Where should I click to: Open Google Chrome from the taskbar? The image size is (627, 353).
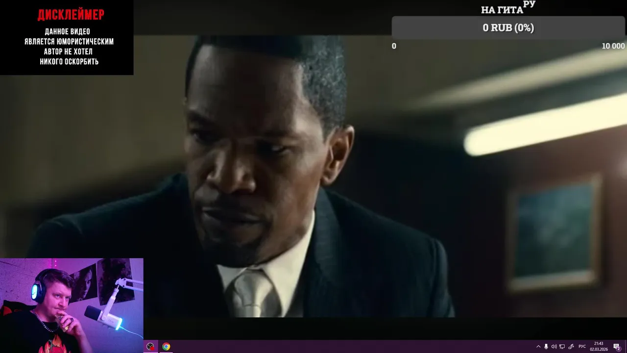point(166,347)
